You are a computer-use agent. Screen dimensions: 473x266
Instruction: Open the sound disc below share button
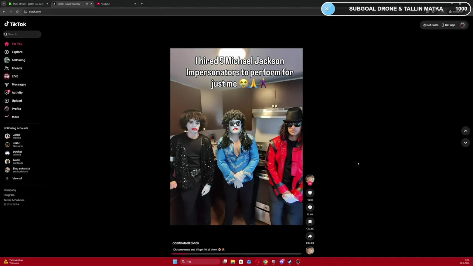(310, 250)
